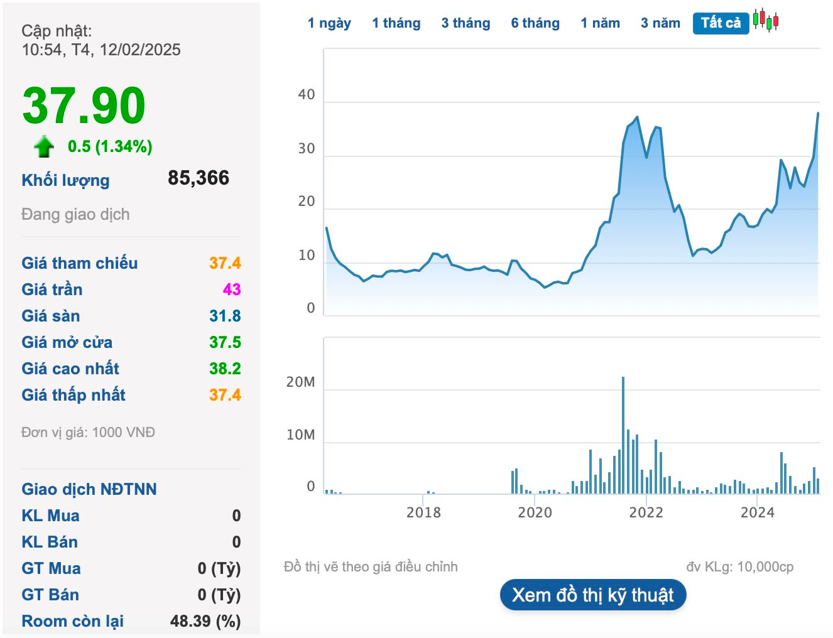Click the 'Đơn vị giá: 1000 VNĐ' note
Image resolution: width=833 pixels, height=638 pixels.
pos(88,432)
